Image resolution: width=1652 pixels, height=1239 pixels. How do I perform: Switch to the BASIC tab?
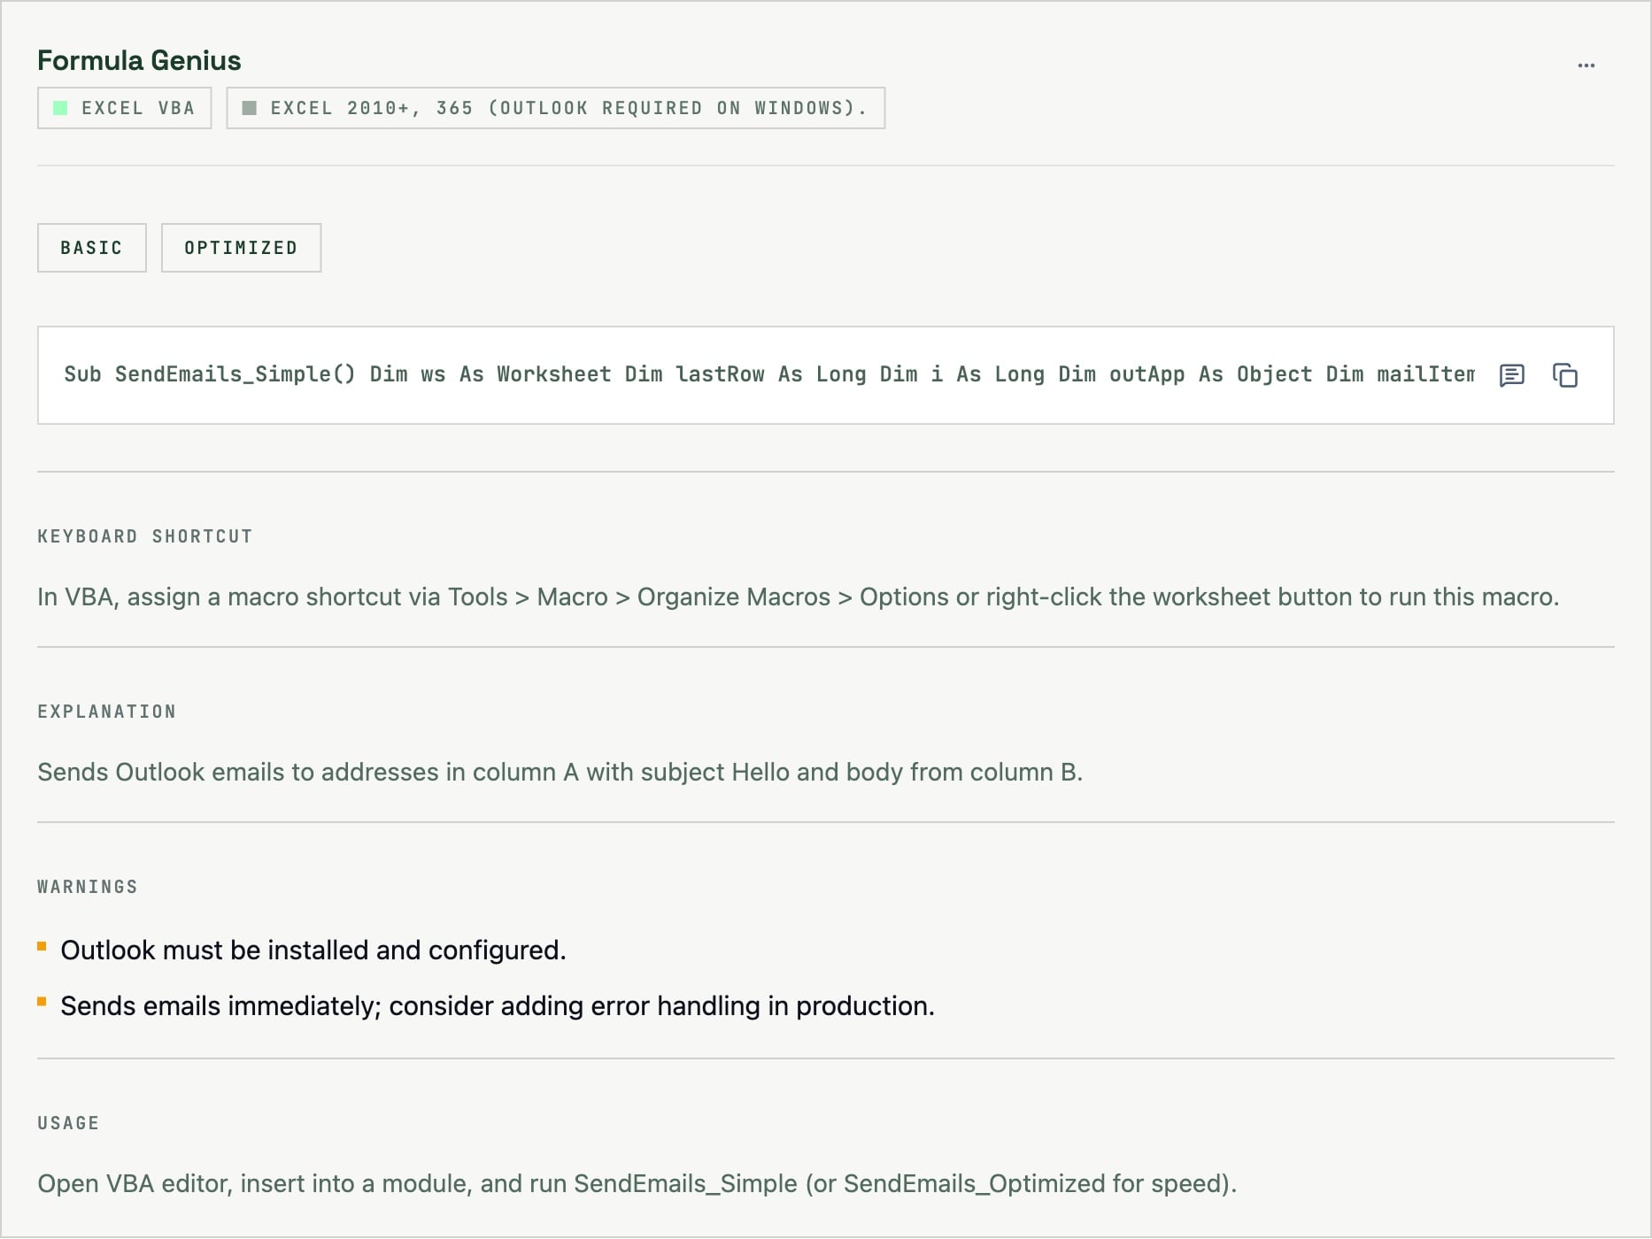pyautogui.click(x=91, y=248)
